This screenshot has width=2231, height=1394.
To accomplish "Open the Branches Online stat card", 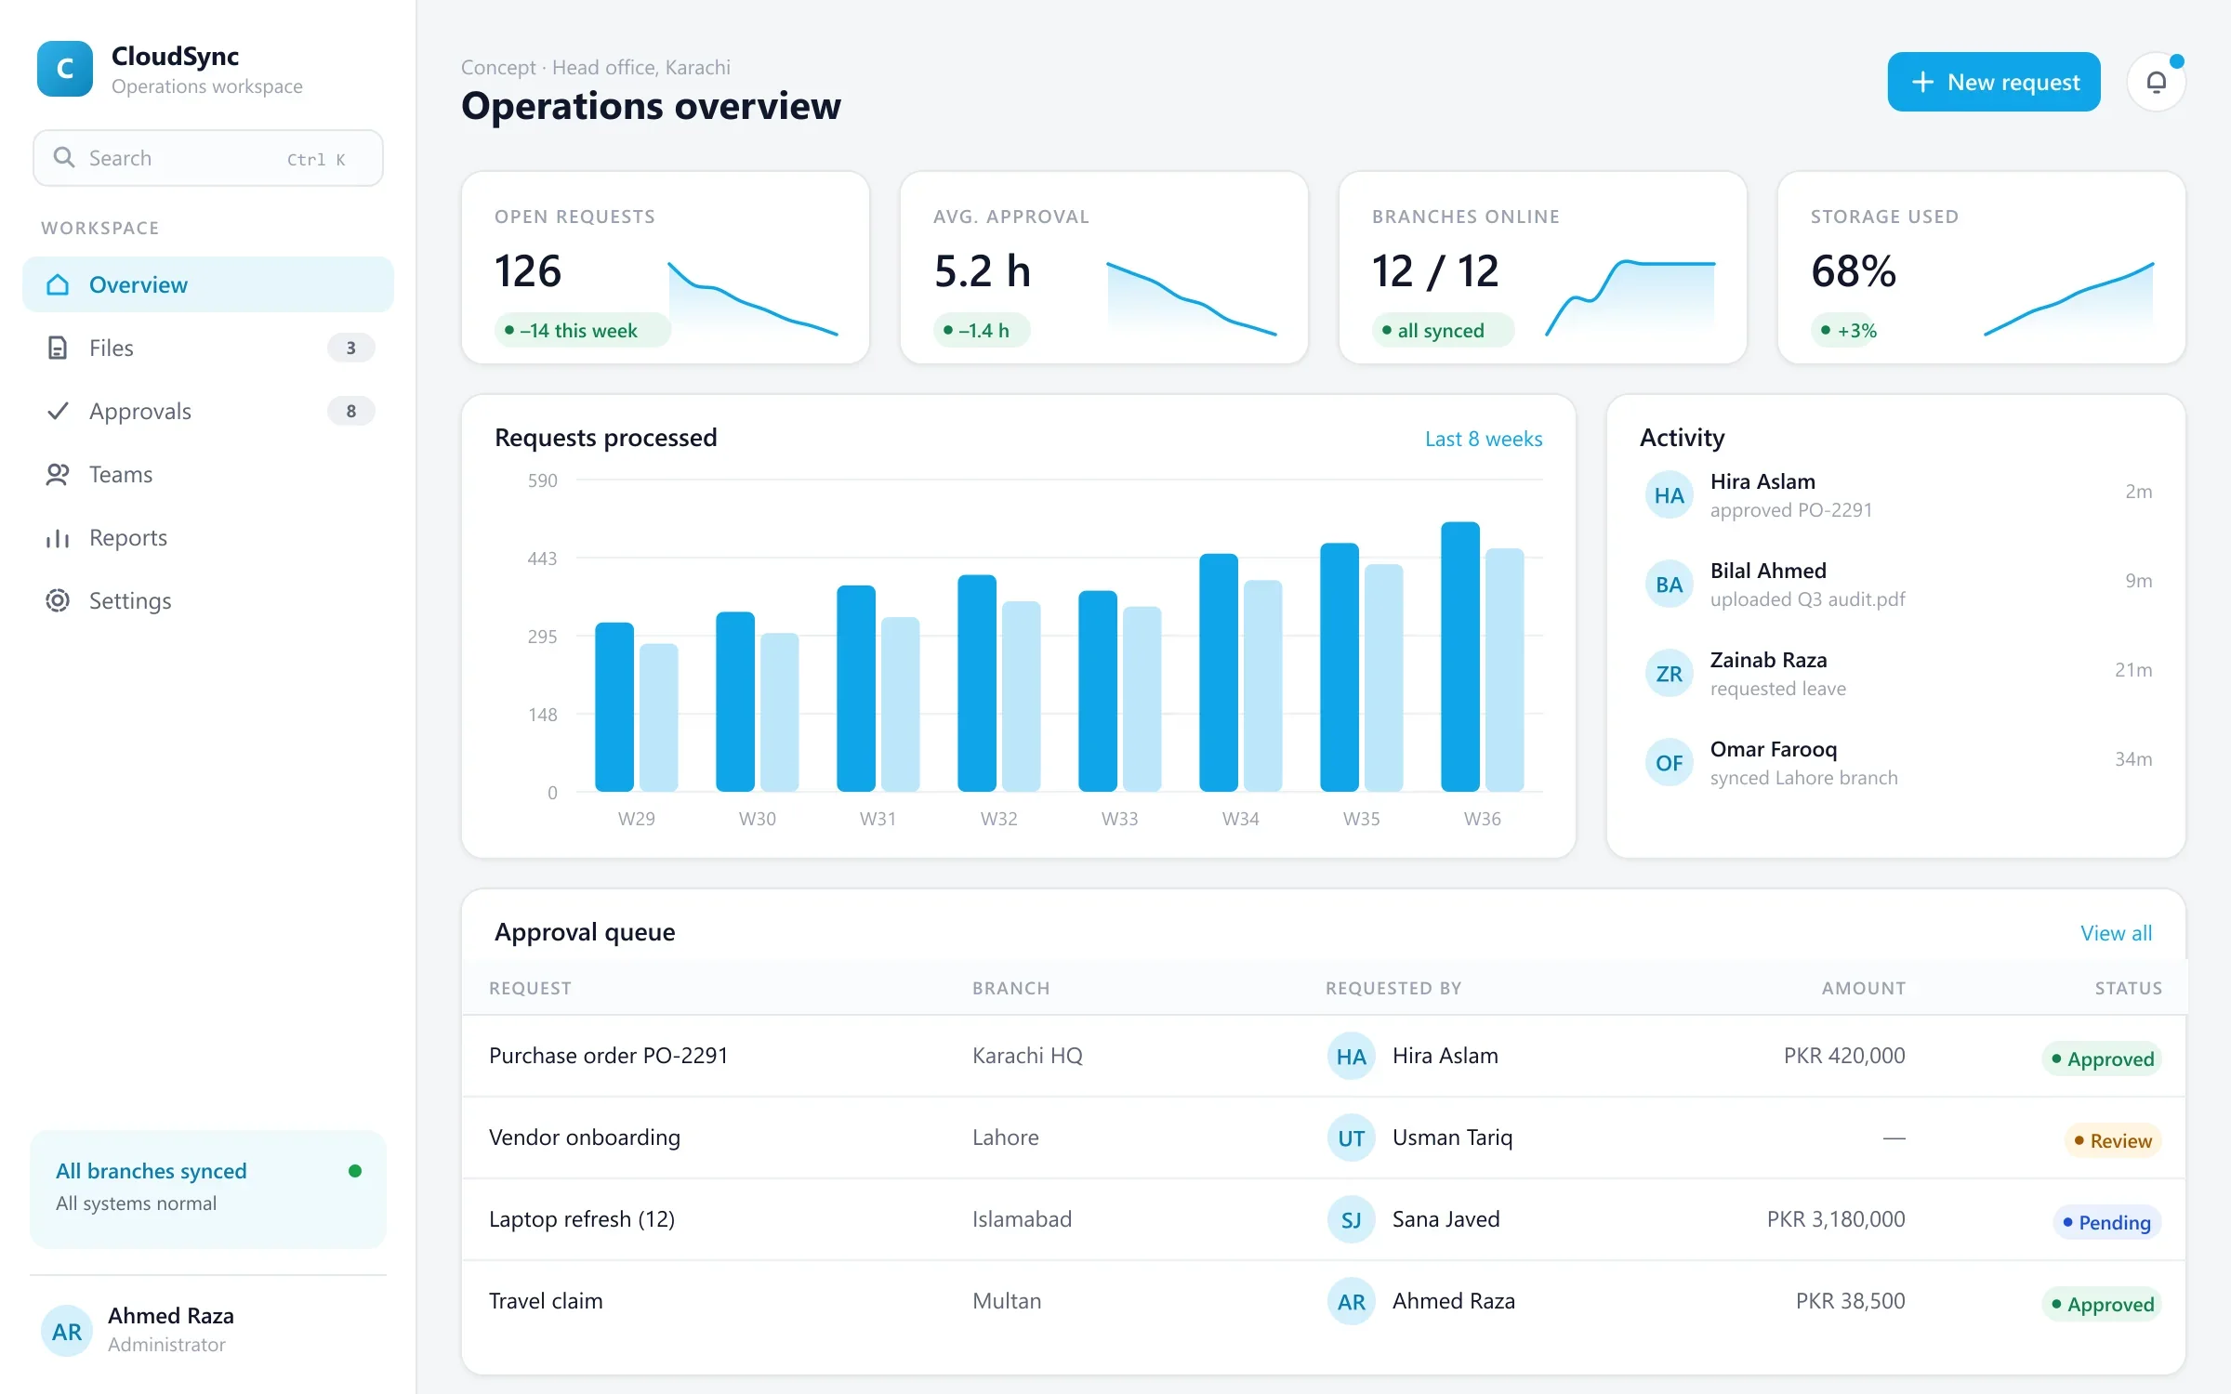I will pos(1543,268).
